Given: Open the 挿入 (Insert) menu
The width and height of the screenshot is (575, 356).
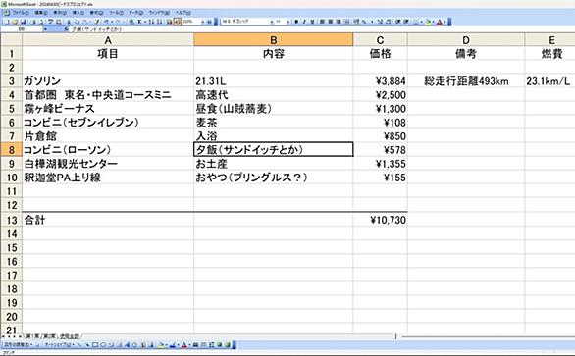Looking at the screenshot, I should [78, 13].
